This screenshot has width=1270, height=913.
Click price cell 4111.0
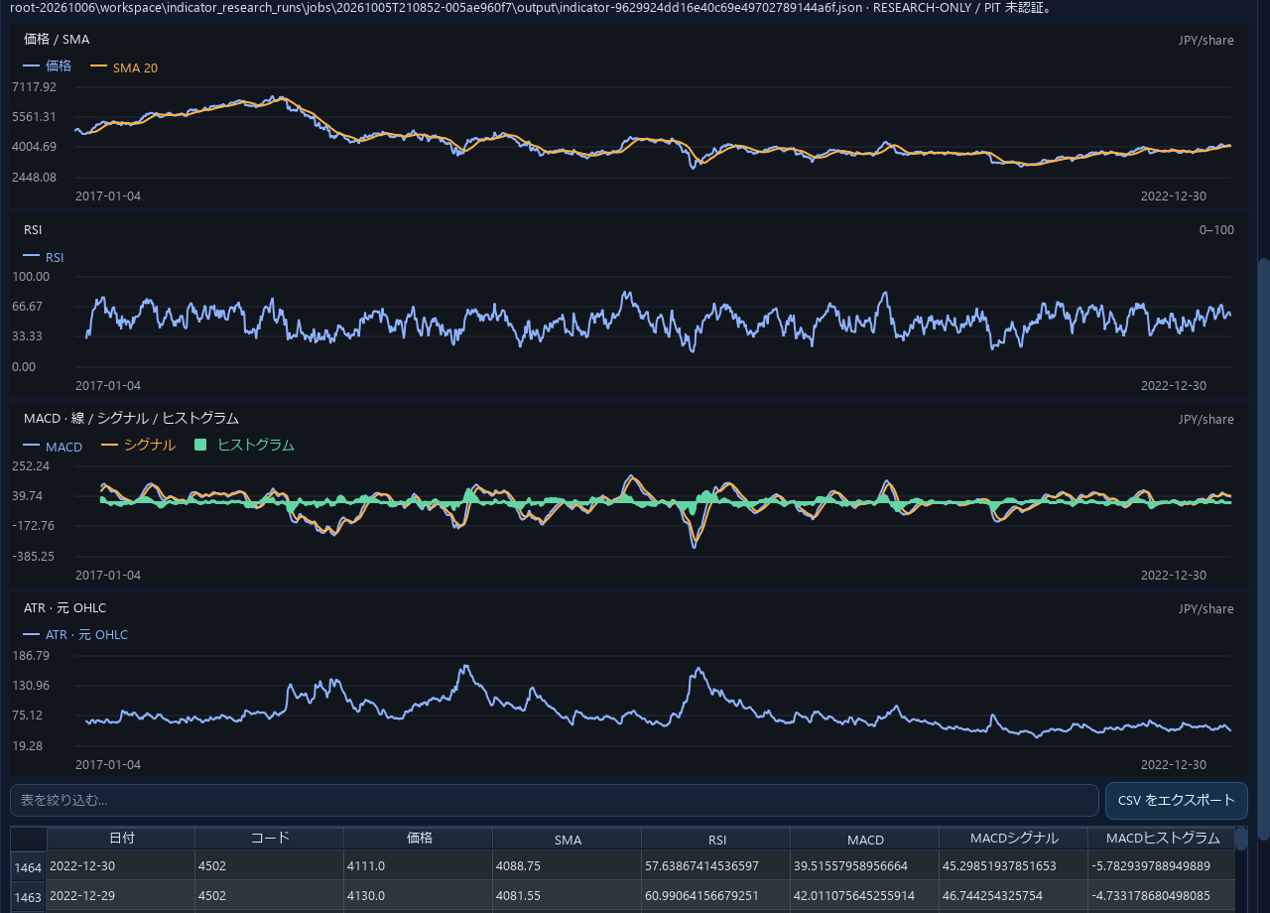419,866
